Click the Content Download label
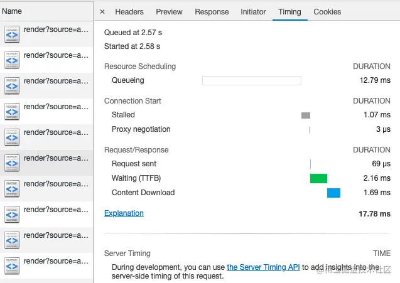 [143, 193]
